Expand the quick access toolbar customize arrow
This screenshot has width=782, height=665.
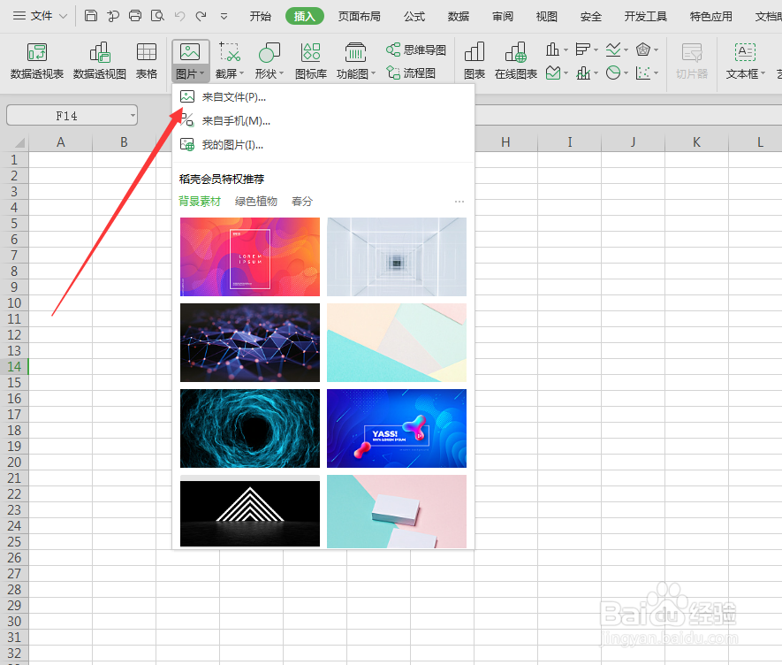224,17
